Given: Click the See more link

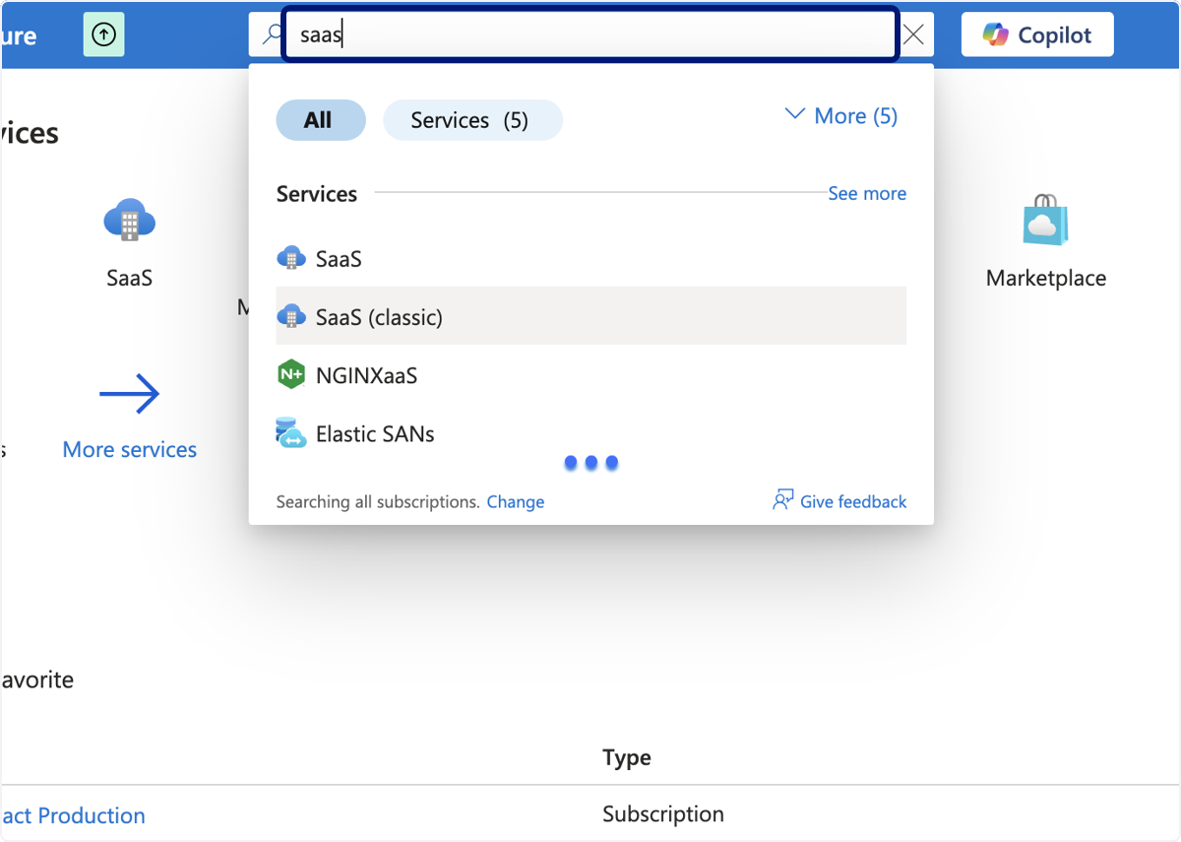Looking at the screenshot, I should coord(867,193).
